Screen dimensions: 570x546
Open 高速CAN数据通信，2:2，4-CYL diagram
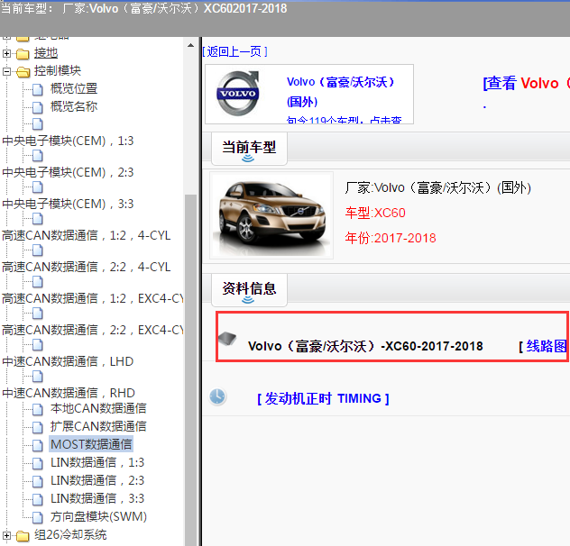click(87, 267)
